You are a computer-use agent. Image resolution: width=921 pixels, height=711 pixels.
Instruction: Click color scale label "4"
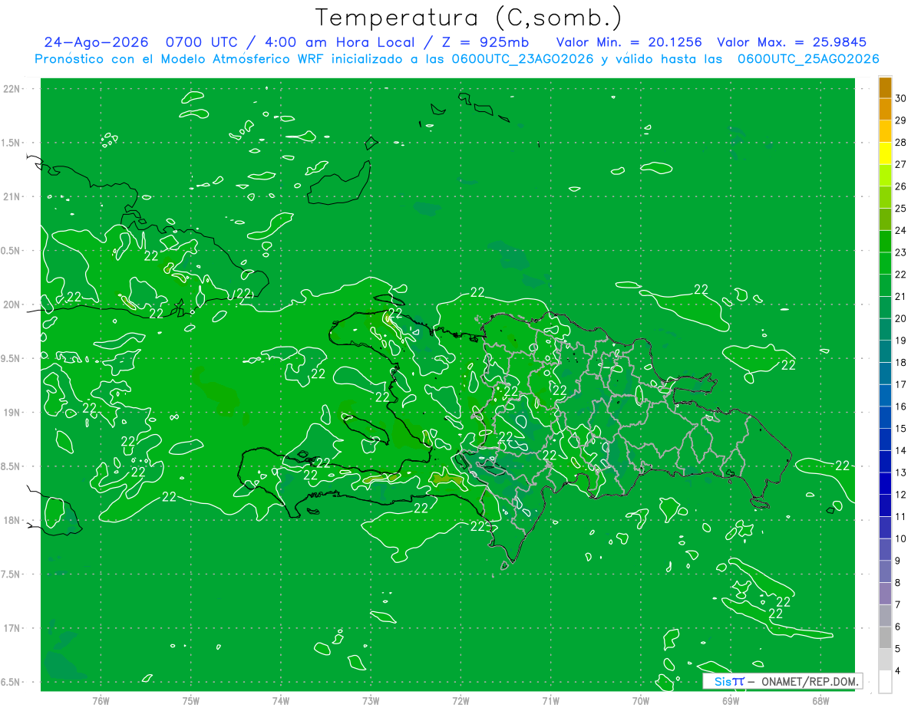pyautogui.click(x=898, y=670)
